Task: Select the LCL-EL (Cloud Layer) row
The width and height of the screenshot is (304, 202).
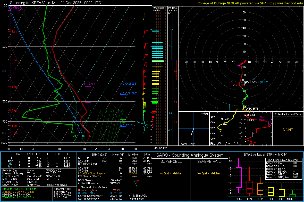Action: [115, 173]
